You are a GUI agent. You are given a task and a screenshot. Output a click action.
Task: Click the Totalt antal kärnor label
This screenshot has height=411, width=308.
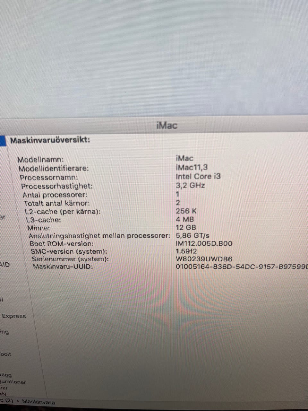(57, 203)
